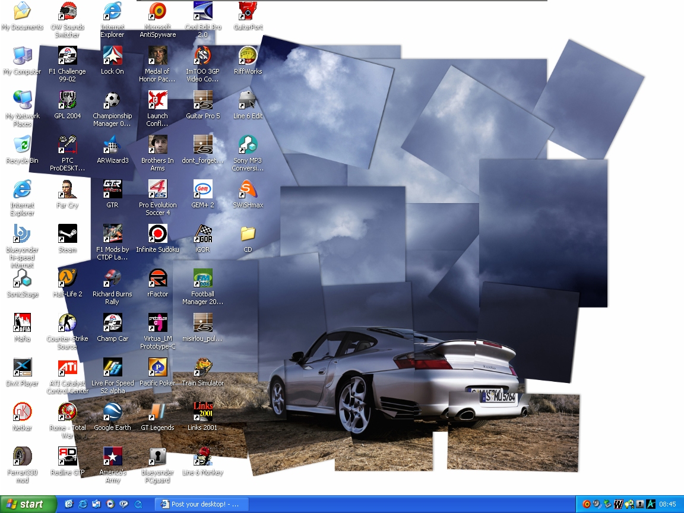Open the RiffWorks shortcut
Viewport: 684px width, 513px height.
[x=248, y=55]
